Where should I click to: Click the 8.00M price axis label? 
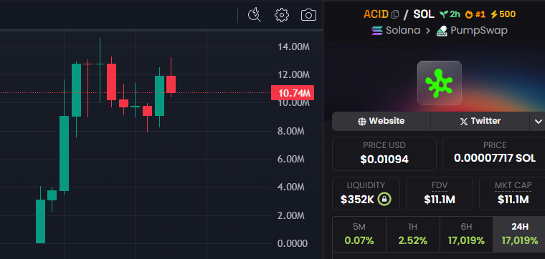291,131
